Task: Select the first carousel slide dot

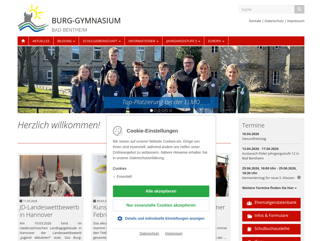Action: [x=151, y=110]
